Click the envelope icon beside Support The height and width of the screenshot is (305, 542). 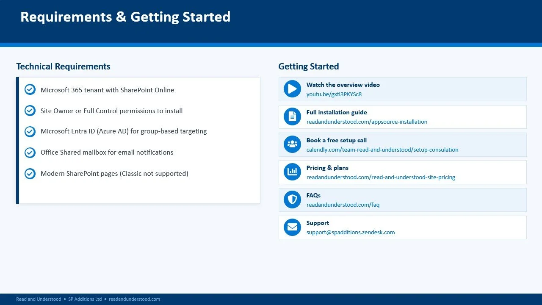coord(292,227)
